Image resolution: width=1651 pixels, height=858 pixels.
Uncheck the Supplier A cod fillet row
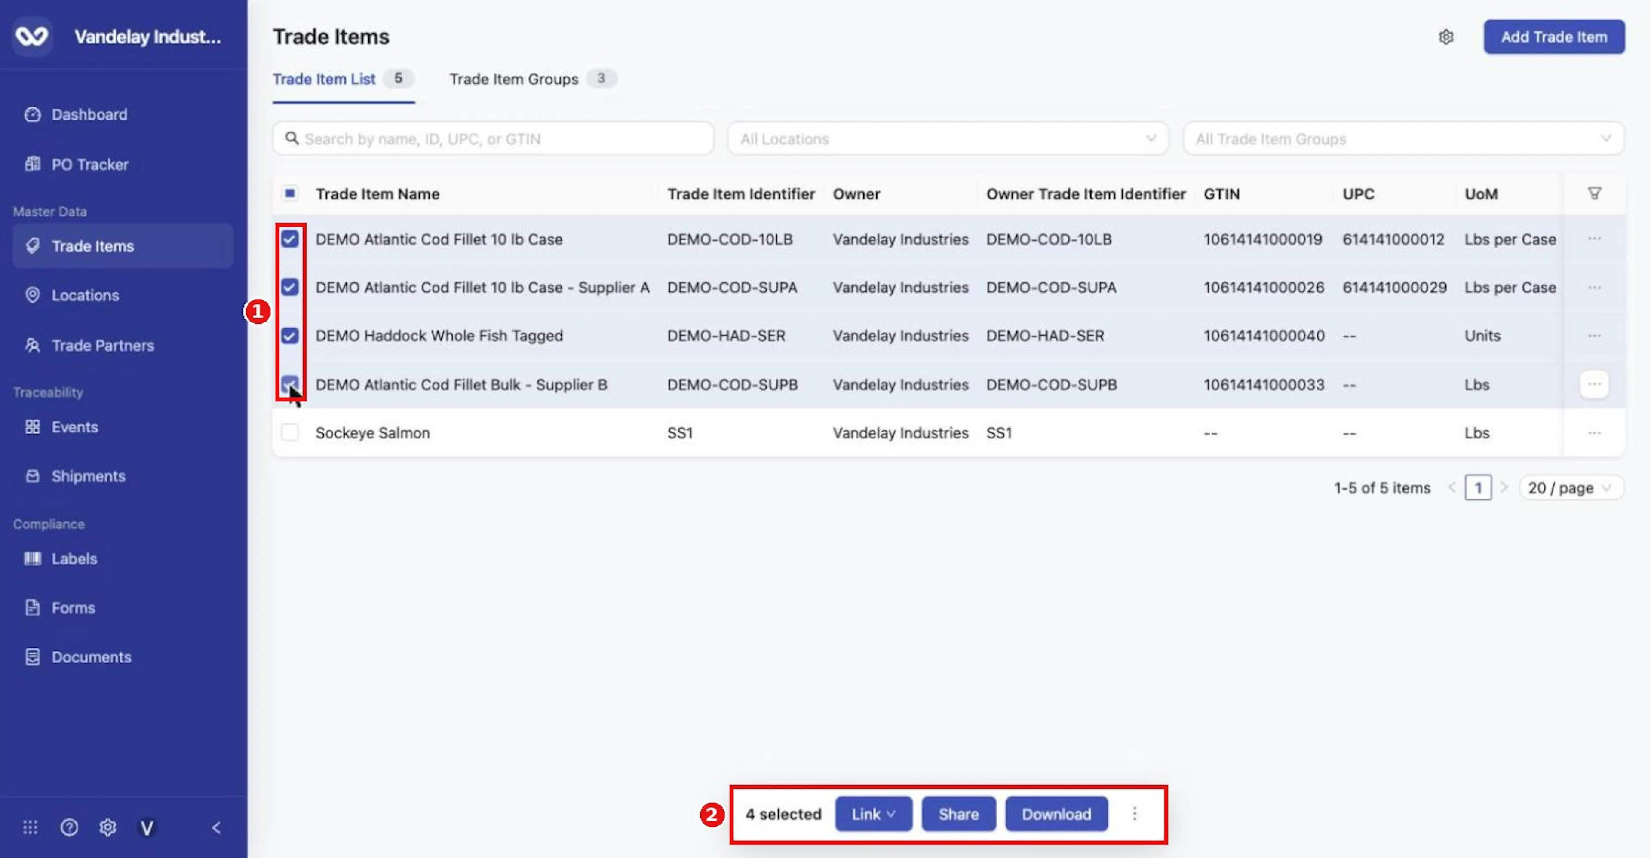290,287
